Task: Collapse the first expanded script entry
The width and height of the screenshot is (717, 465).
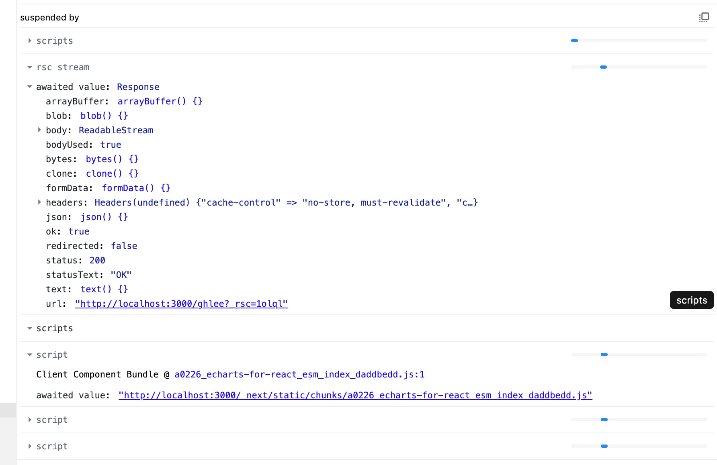Action: pos(30,355)
